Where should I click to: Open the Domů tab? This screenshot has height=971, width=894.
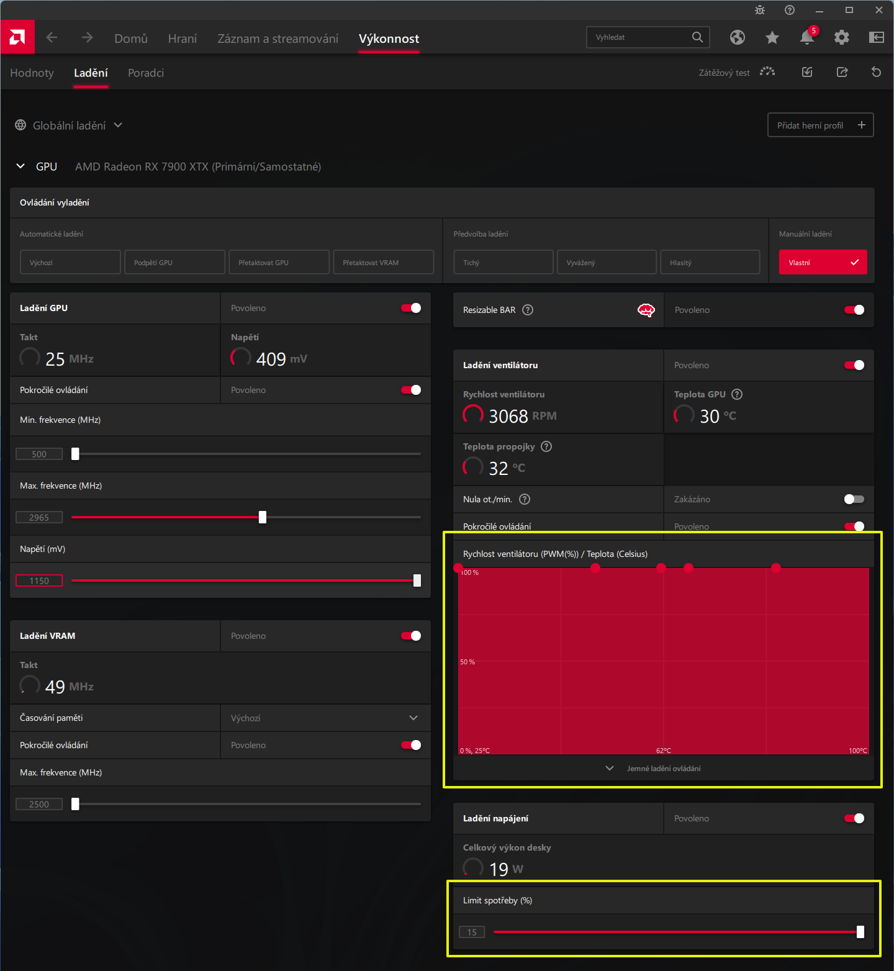131,38
